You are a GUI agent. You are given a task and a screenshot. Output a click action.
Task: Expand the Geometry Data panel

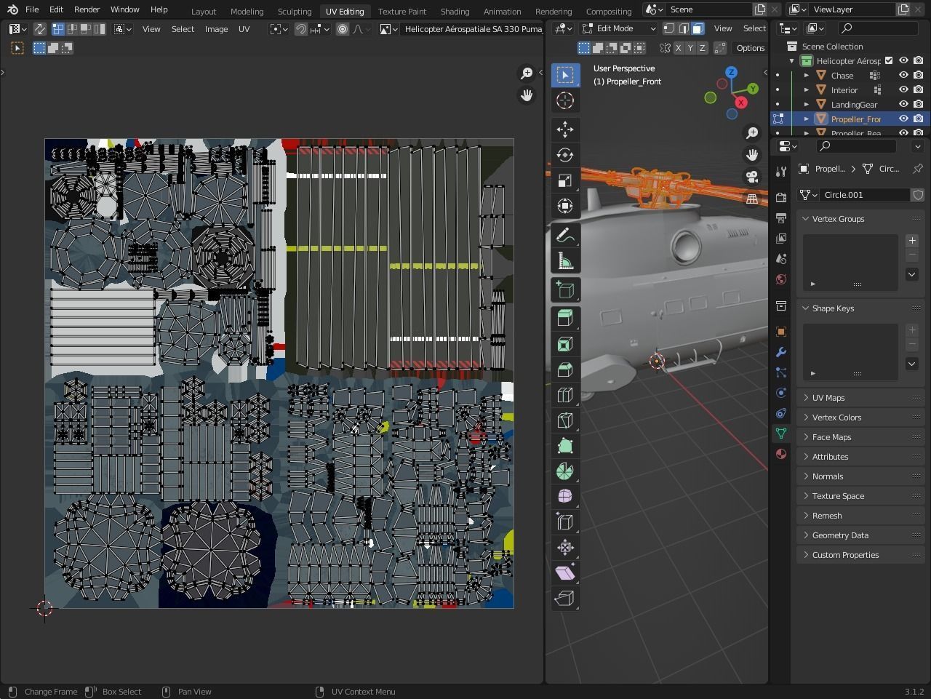click(840, 535)
